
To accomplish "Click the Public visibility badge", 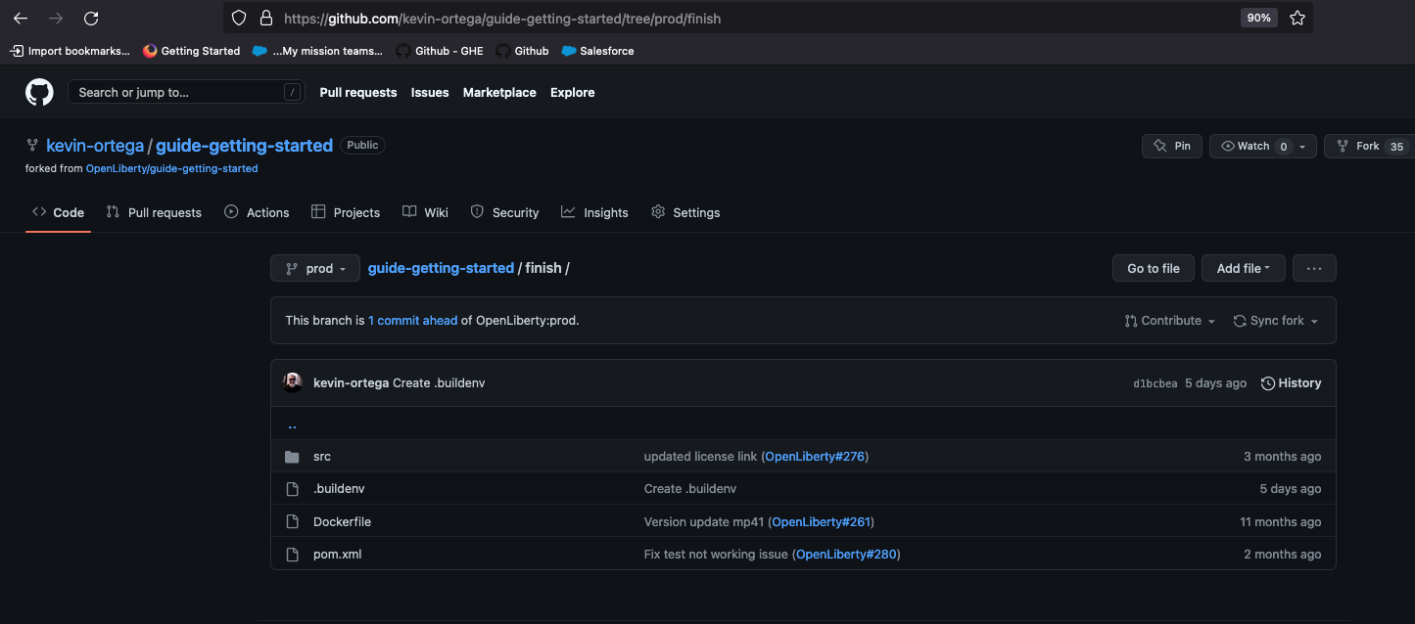I will pos(362,145).
